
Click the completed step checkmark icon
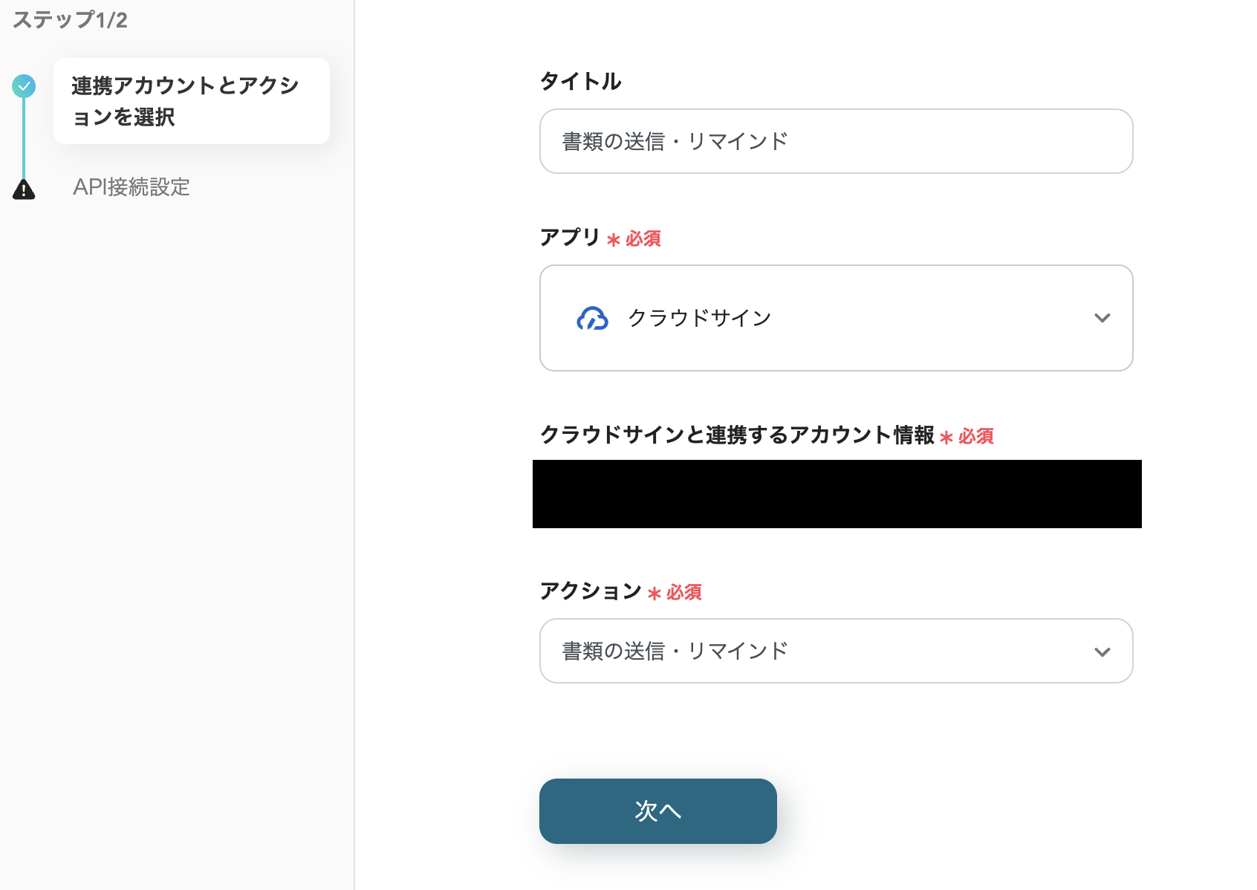click(25, 85)
